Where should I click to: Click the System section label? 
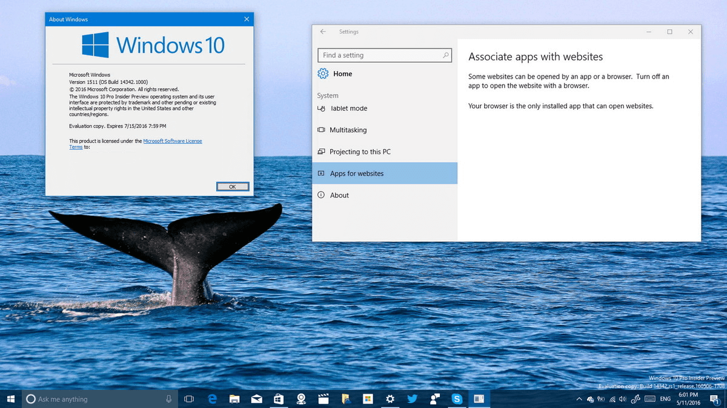coord(328,96)
